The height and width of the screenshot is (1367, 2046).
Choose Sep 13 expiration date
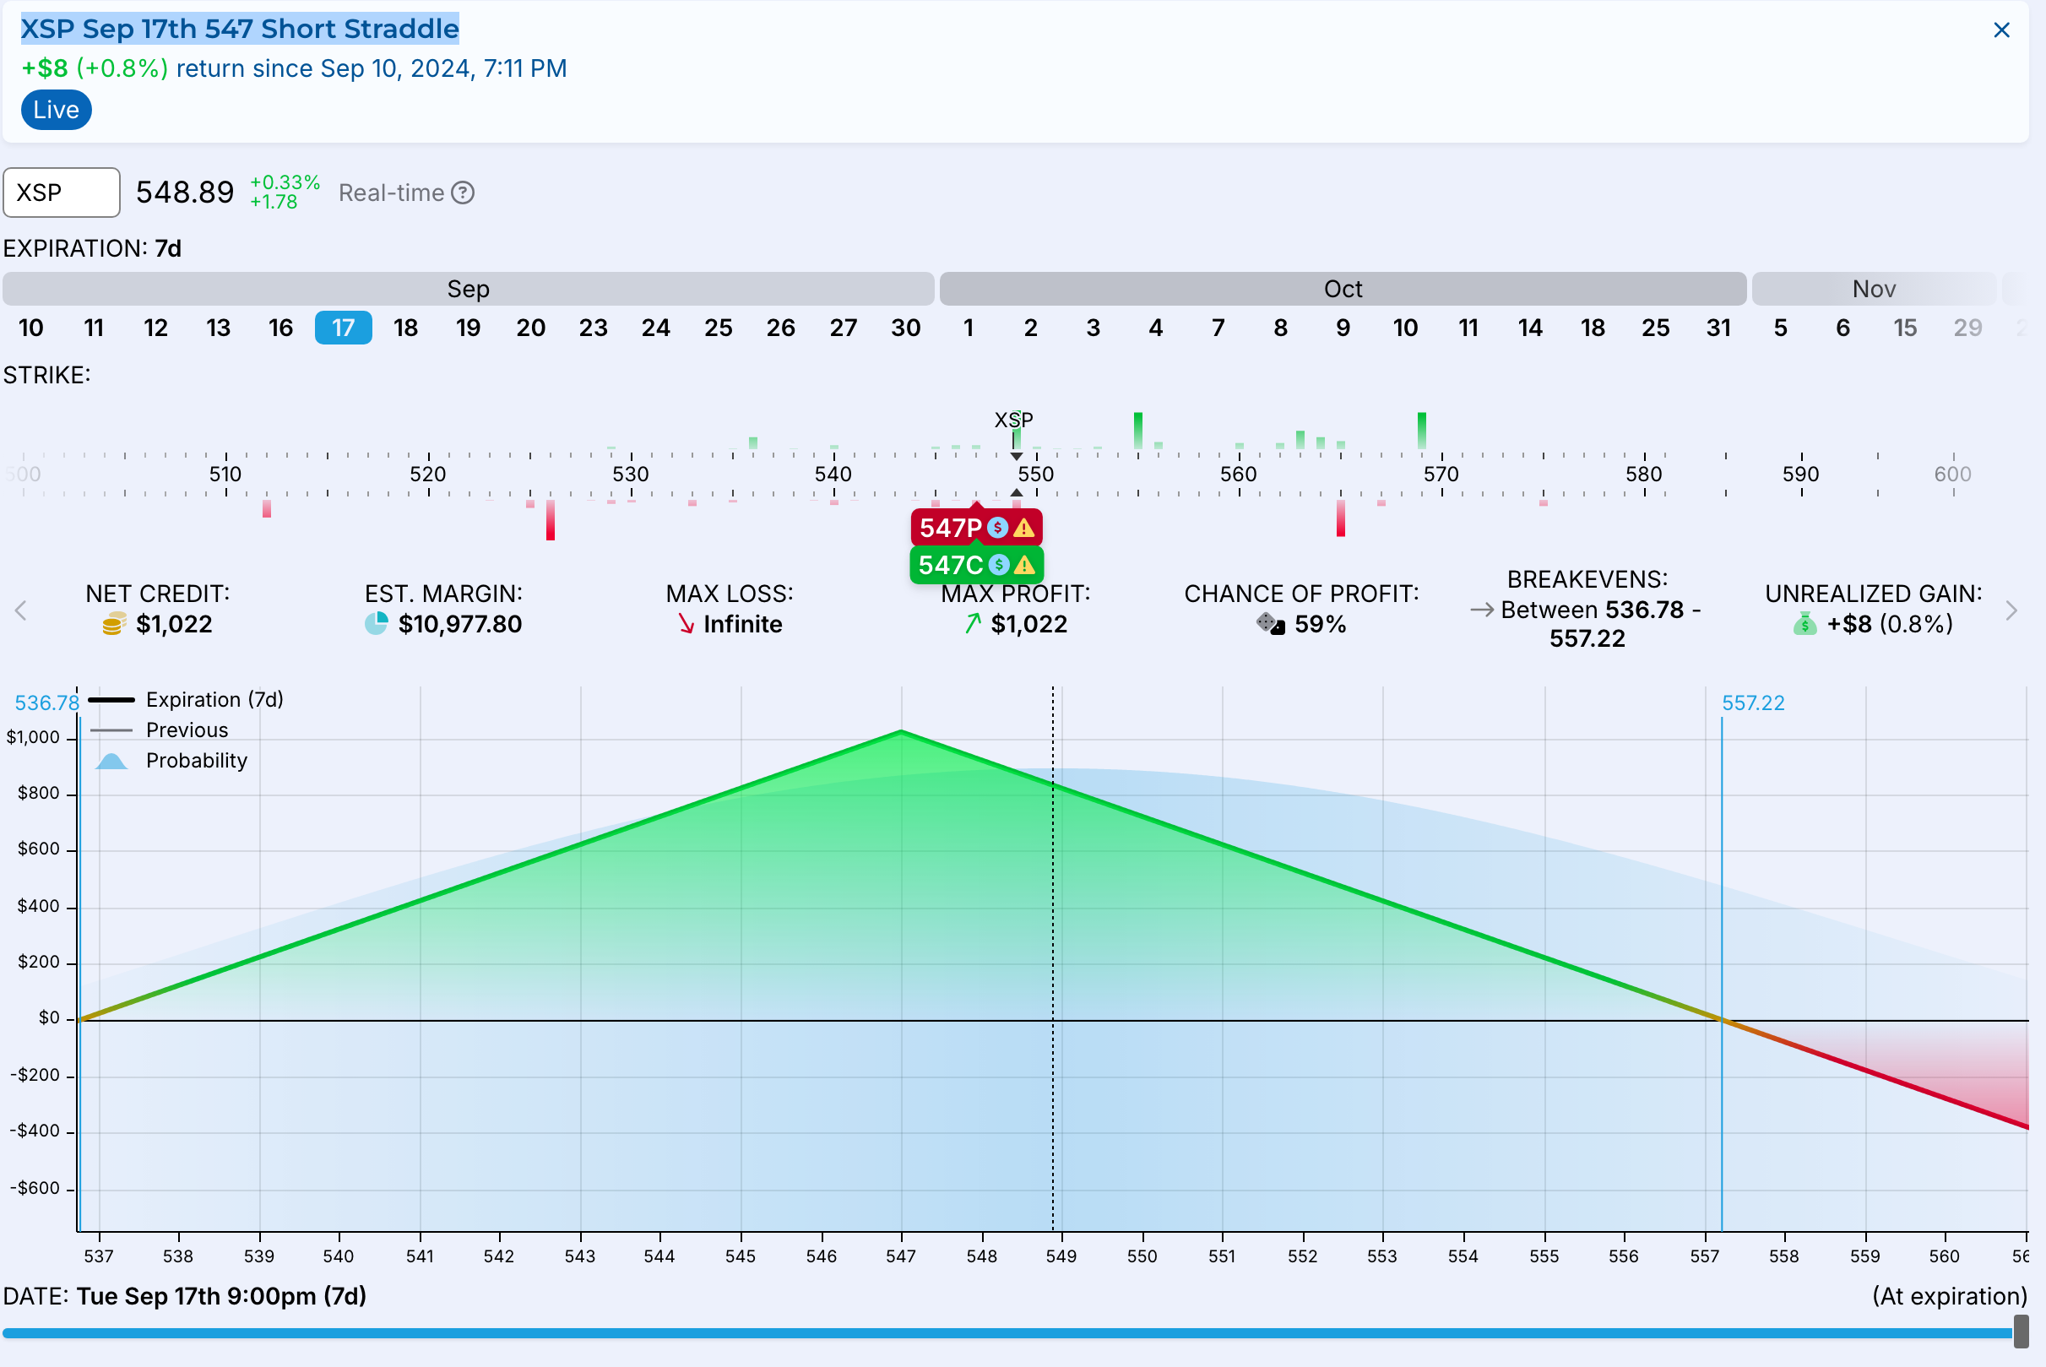pos(218,328)
